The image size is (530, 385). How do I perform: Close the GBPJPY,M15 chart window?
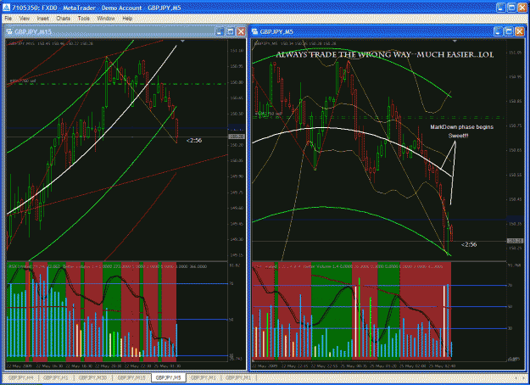pos(241,31)
